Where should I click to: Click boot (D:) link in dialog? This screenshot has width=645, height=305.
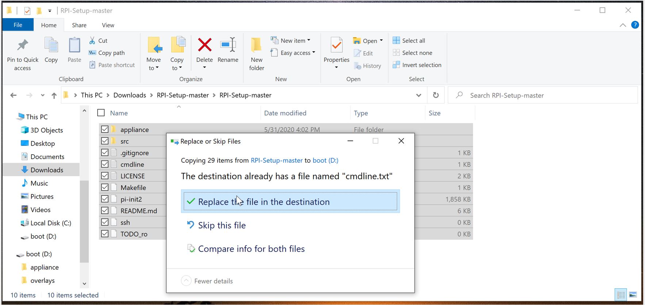click(326, 161)
